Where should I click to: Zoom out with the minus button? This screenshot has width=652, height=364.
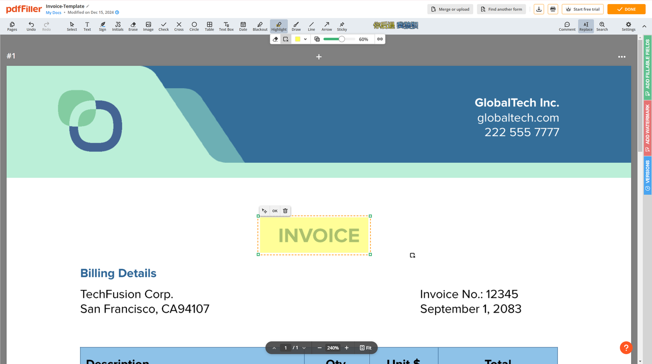click(x=319, y=348)
